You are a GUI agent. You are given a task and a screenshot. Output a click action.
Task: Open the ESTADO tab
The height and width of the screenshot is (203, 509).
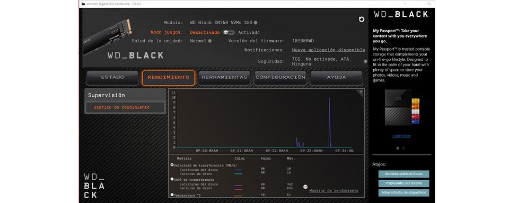point(112,78)
